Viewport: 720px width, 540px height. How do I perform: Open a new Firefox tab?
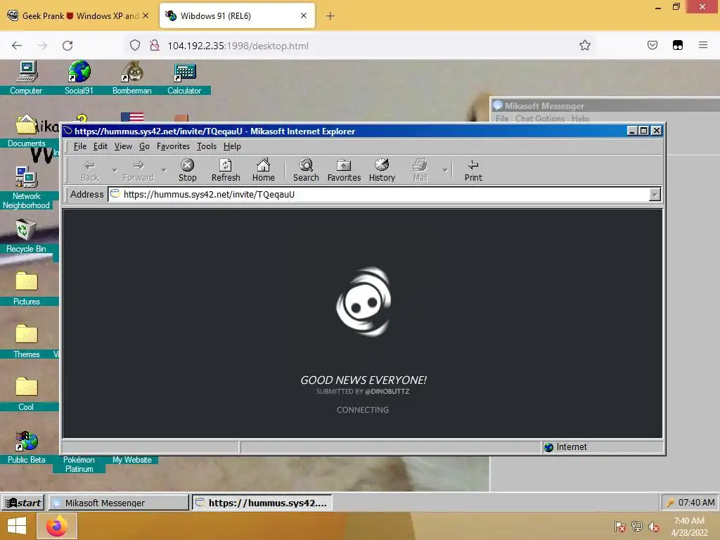(330, 16)
